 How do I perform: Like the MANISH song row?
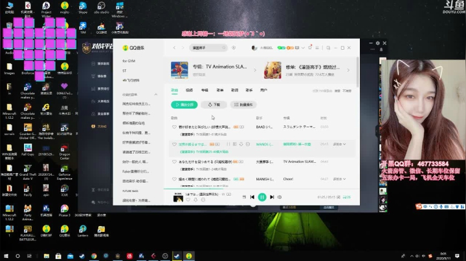[175, 179]
